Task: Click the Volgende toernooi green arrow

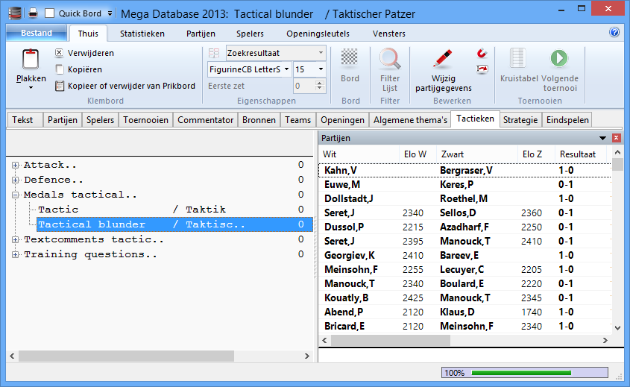Action: pos(559,58)
